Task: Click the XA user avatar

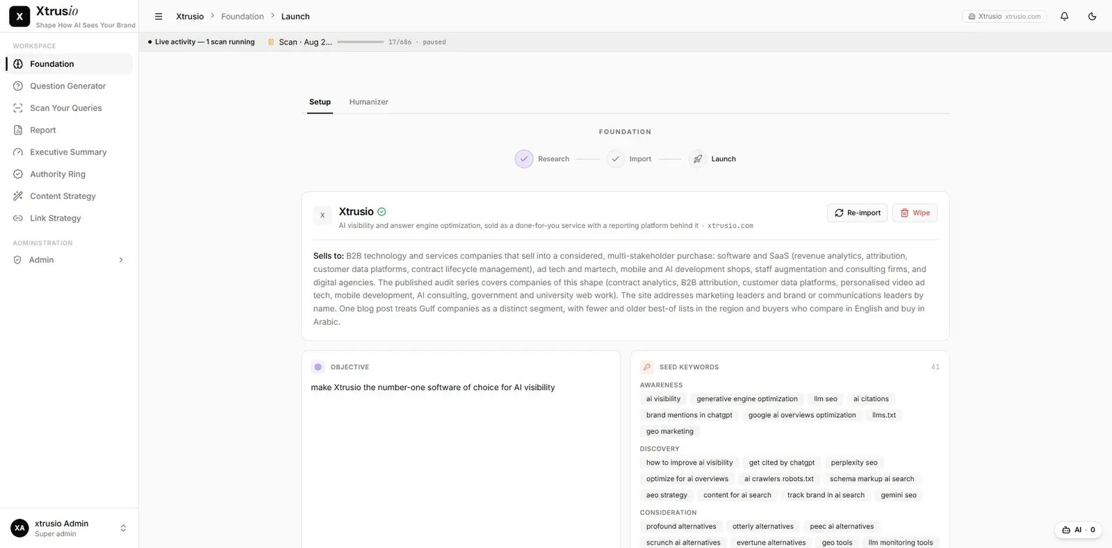Action: (x=19, y=529)
